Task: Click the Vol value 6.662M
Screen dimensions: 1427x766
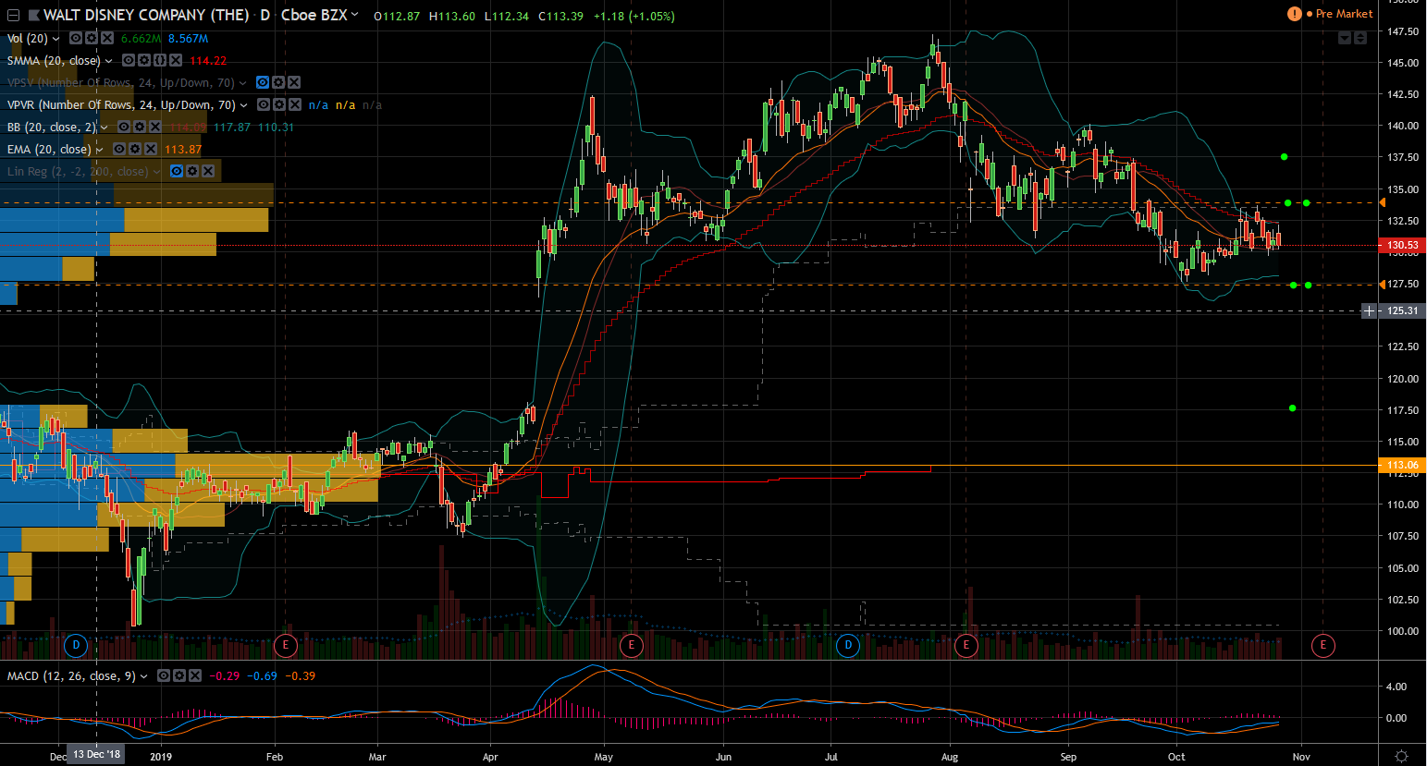Action: click(141, 38)
